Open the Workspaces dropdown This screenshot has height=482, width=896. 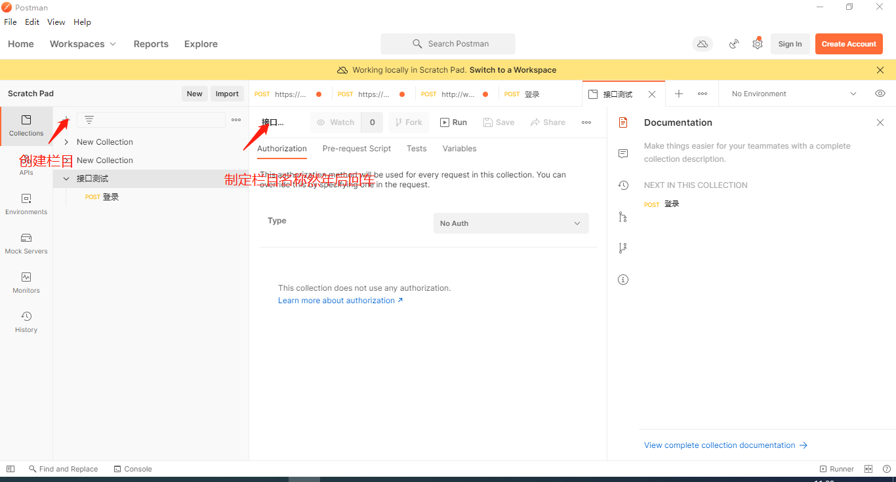tap(83, 44)
